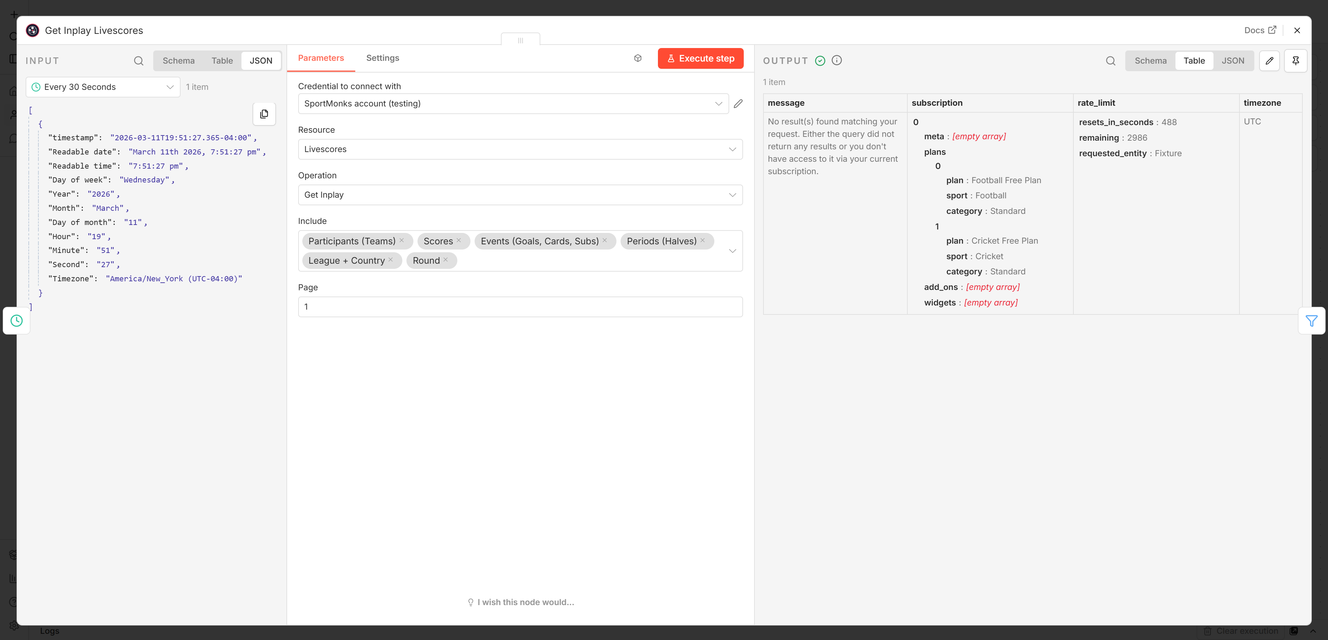Grab the drag handle above the Parameters panel

pos(521,40)
